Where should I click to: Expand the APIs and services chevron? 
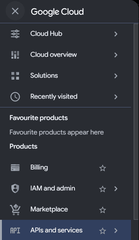pos(116,230)
